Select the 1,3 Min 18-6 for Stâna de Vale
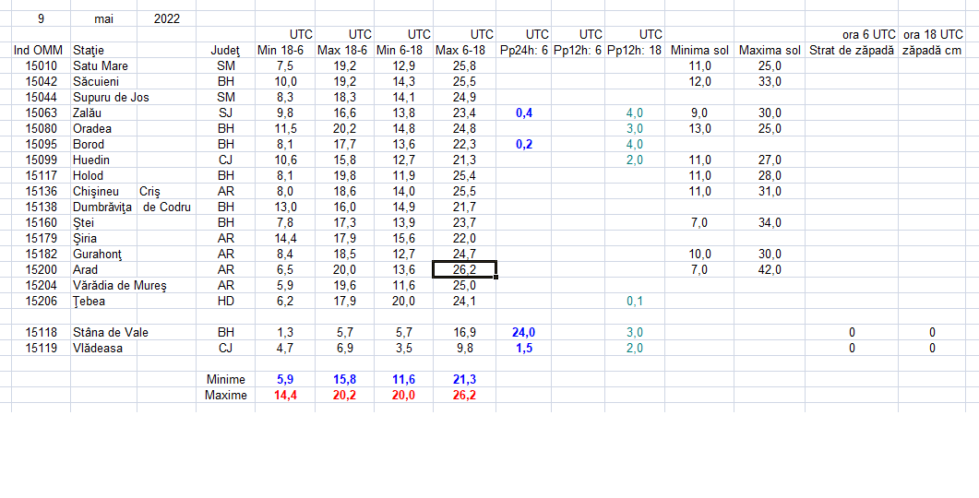Screen dimensions: 979x498 (285, 332)
